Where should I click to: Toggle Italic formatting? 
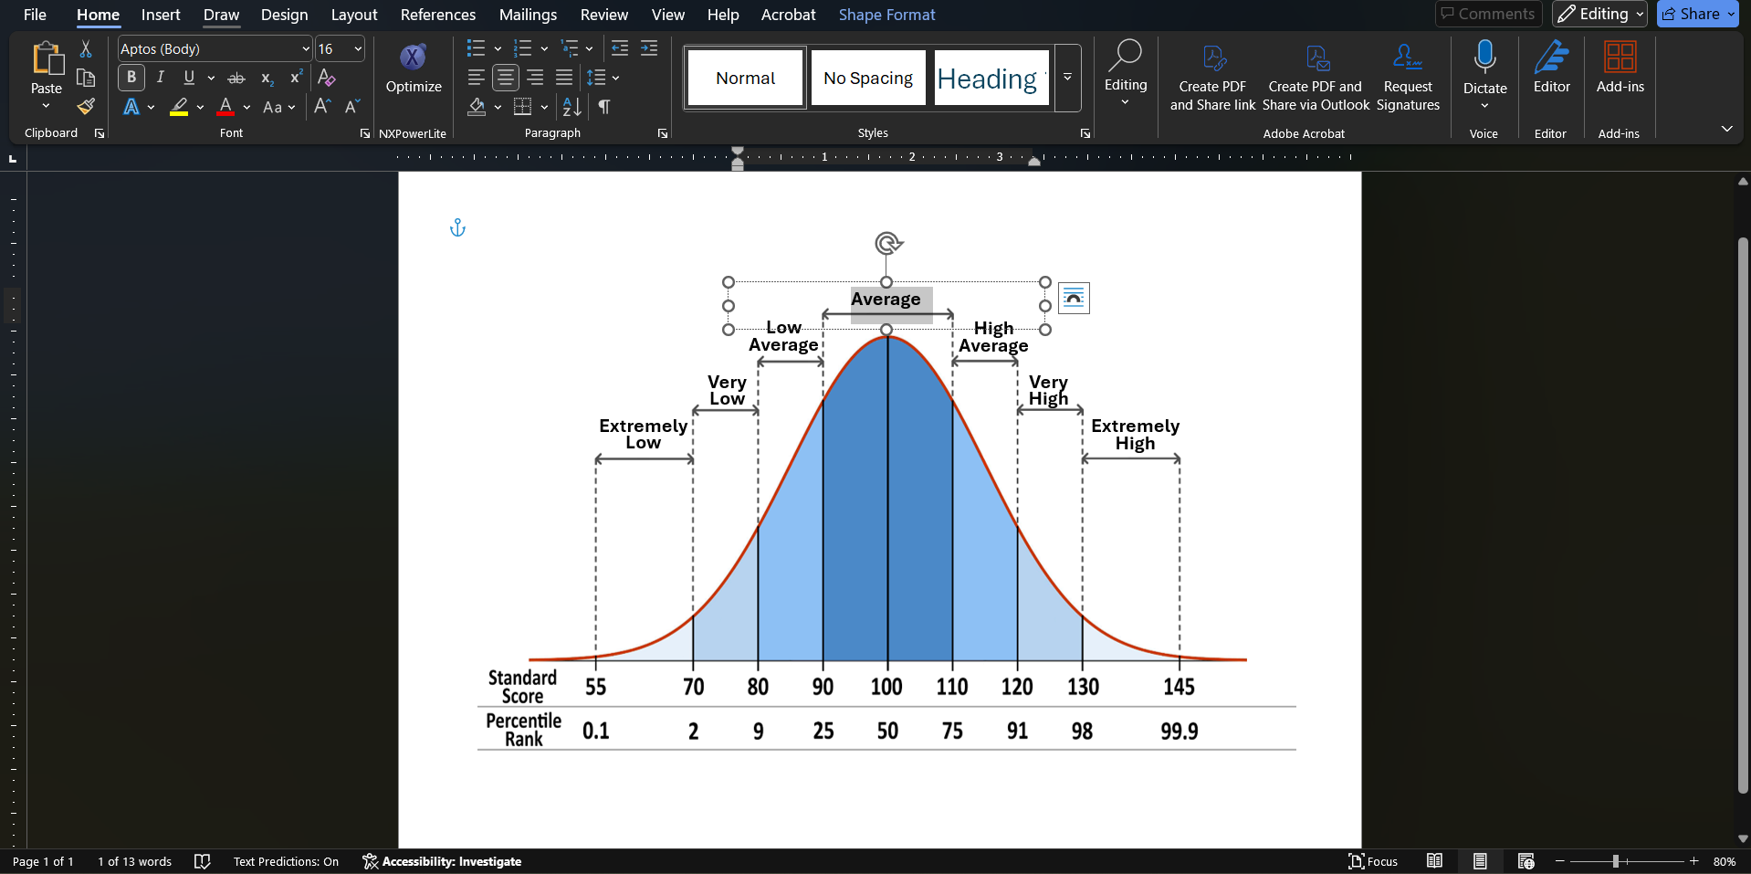(161, 78)
